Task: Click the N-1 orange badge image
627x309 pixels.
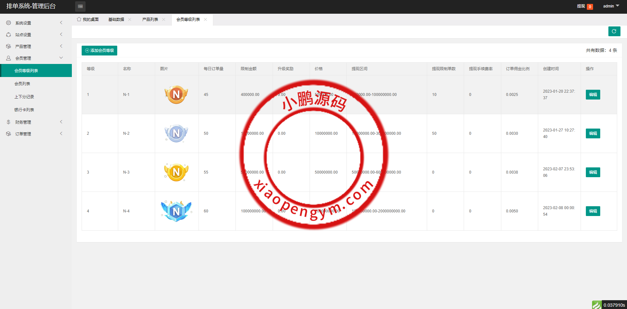Action: [x=176, y=95]
